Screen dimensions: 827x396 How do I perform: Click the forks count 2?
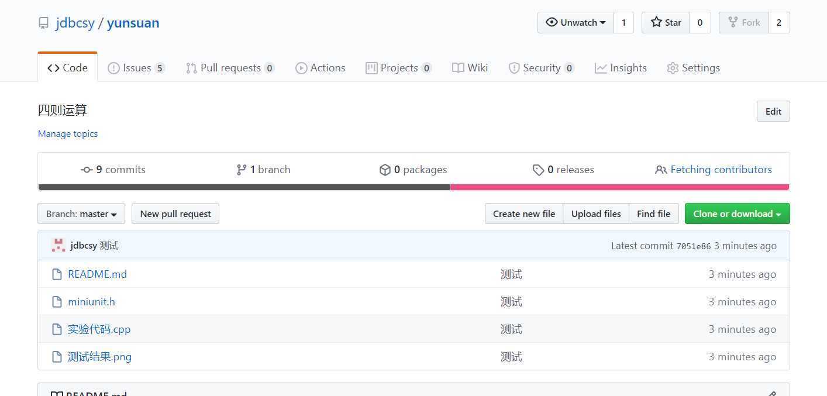click(778, 22)
